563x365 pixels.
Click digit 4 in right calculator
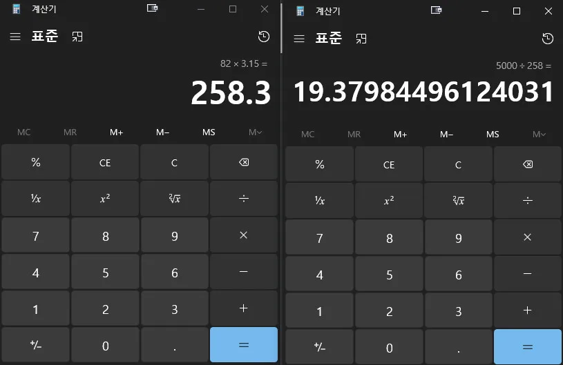pyautogui.click(x=320, y=274)
